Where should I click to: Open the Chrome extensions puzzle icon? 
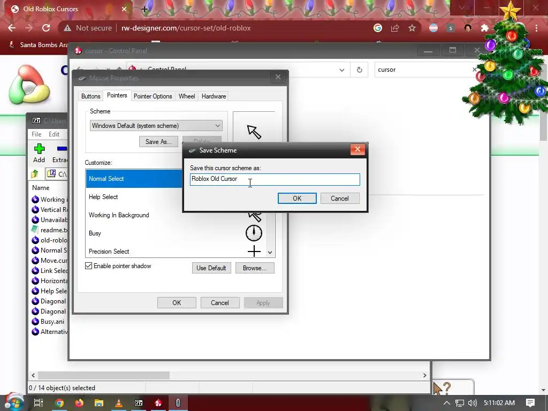tap(485, 28)
